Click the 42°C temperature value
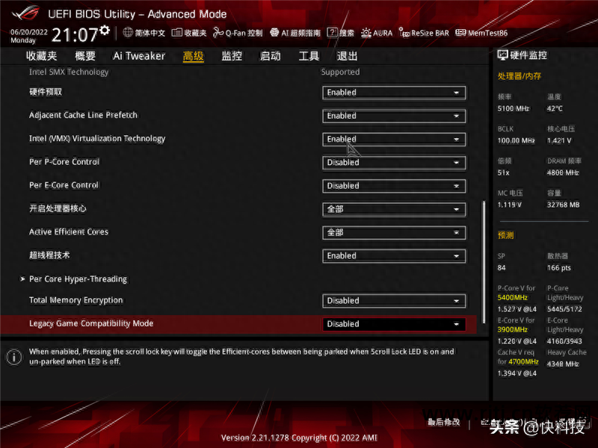 pos(555,108)
